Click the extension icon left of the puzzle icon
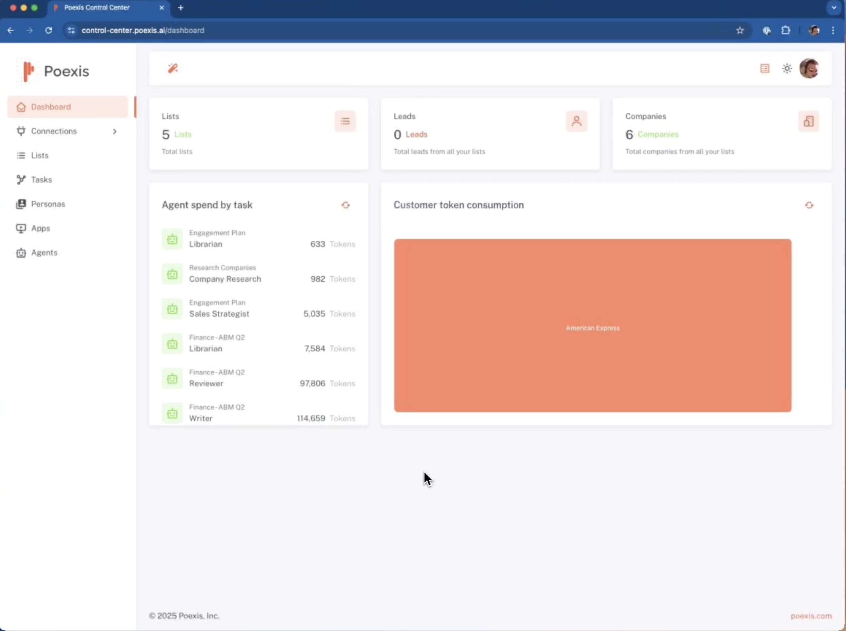846x631 pixels. point(766,30)
